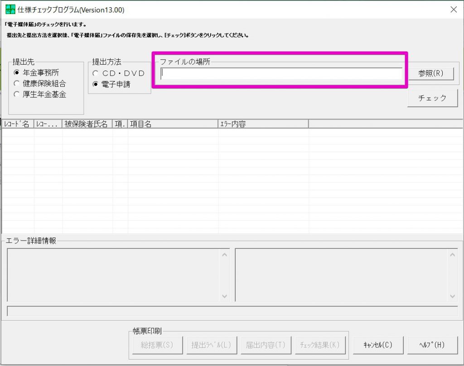Click the チェック結果(K) button
This screenshot has height=366, width=464.
[x=320, y=345]
